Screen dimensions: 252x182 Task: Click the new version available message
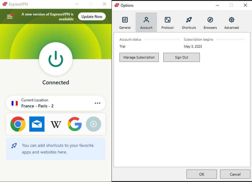pos(48,17)
